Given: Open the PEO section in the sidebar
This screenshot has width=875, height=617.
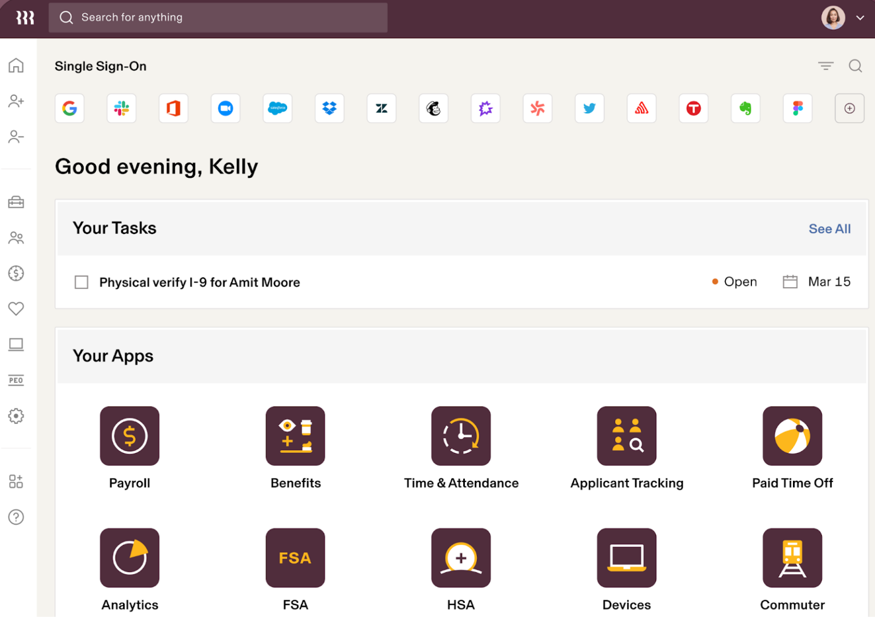Looking at the screenshot, I should pos(16,380).
